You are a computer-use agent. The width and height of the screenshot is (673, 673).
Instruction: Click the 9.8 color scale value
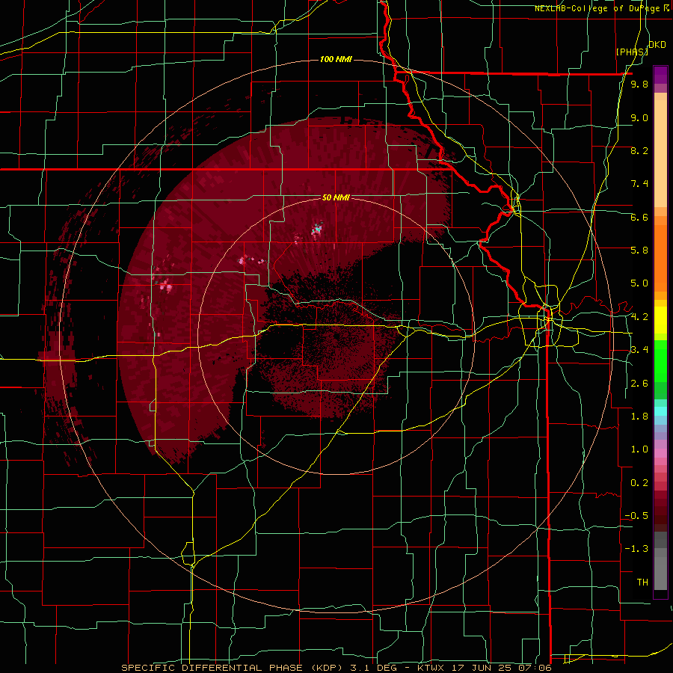[x=639, y=84]
